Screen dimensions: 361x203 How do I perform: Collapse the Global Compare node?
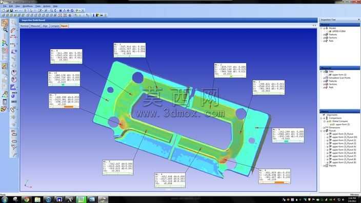[325, 121]
